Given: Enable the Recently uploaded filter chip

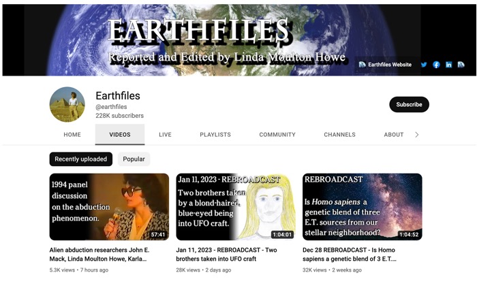Looking at the screenshot, I should point(81,159).
